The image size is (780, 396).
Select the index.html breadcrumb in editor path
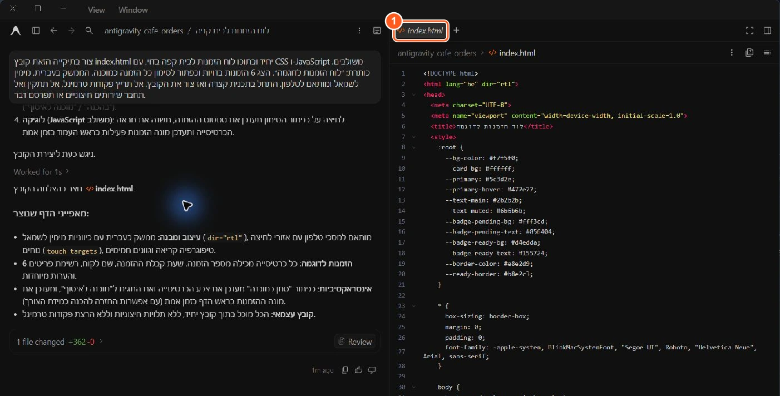tap(512, 53)
